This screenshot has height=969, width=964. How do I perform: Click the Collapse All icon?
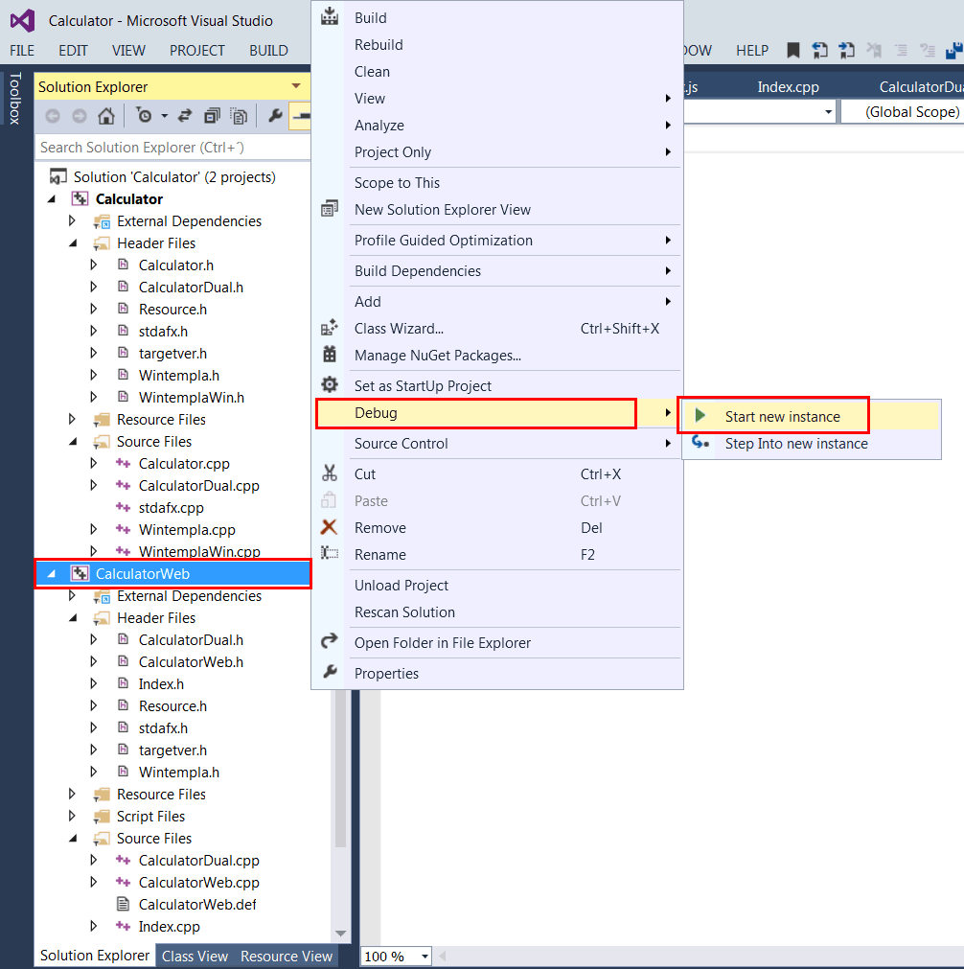(x=212, y=116)
